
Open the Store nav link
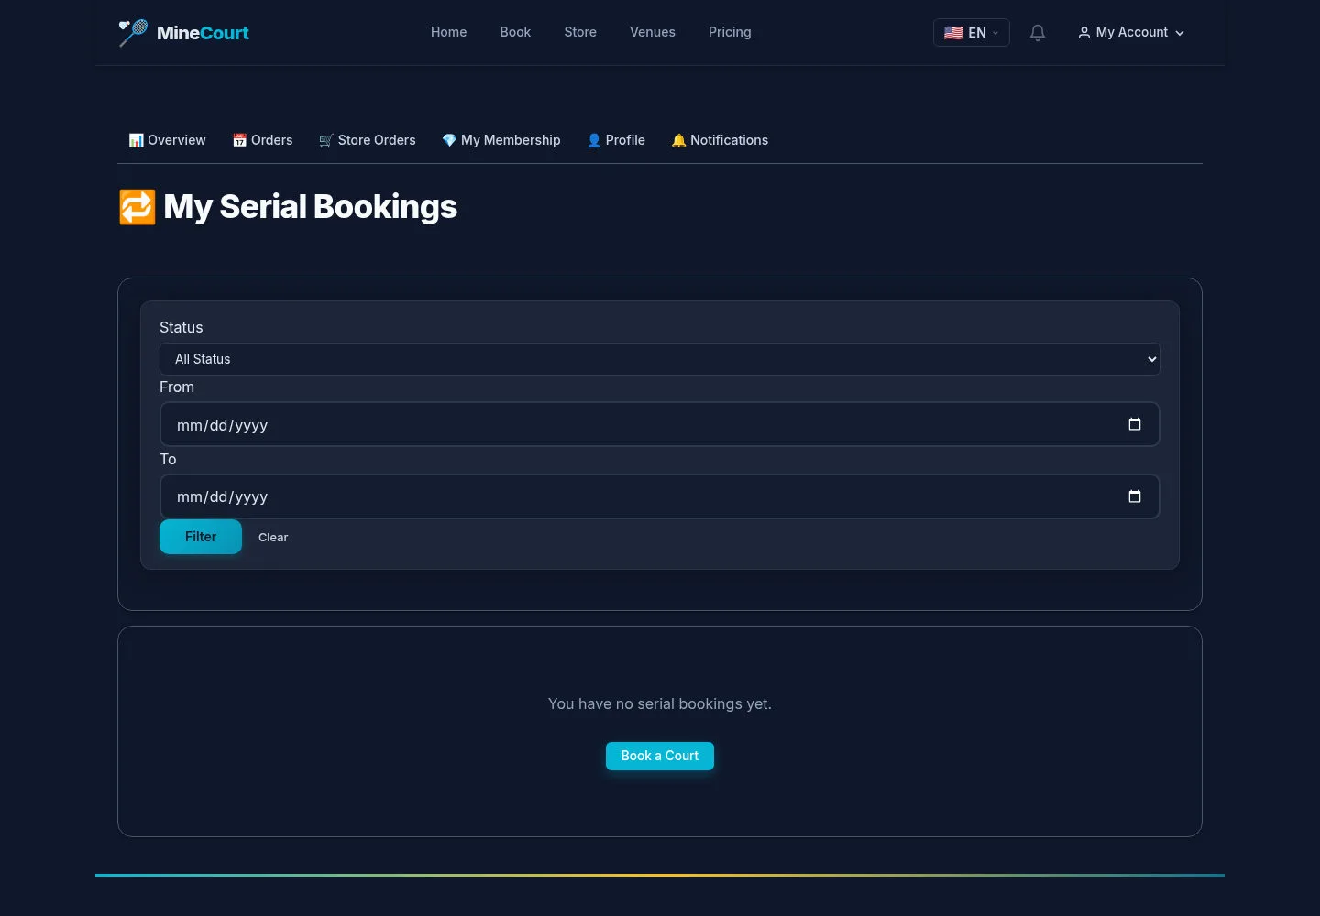coord(580,32)
